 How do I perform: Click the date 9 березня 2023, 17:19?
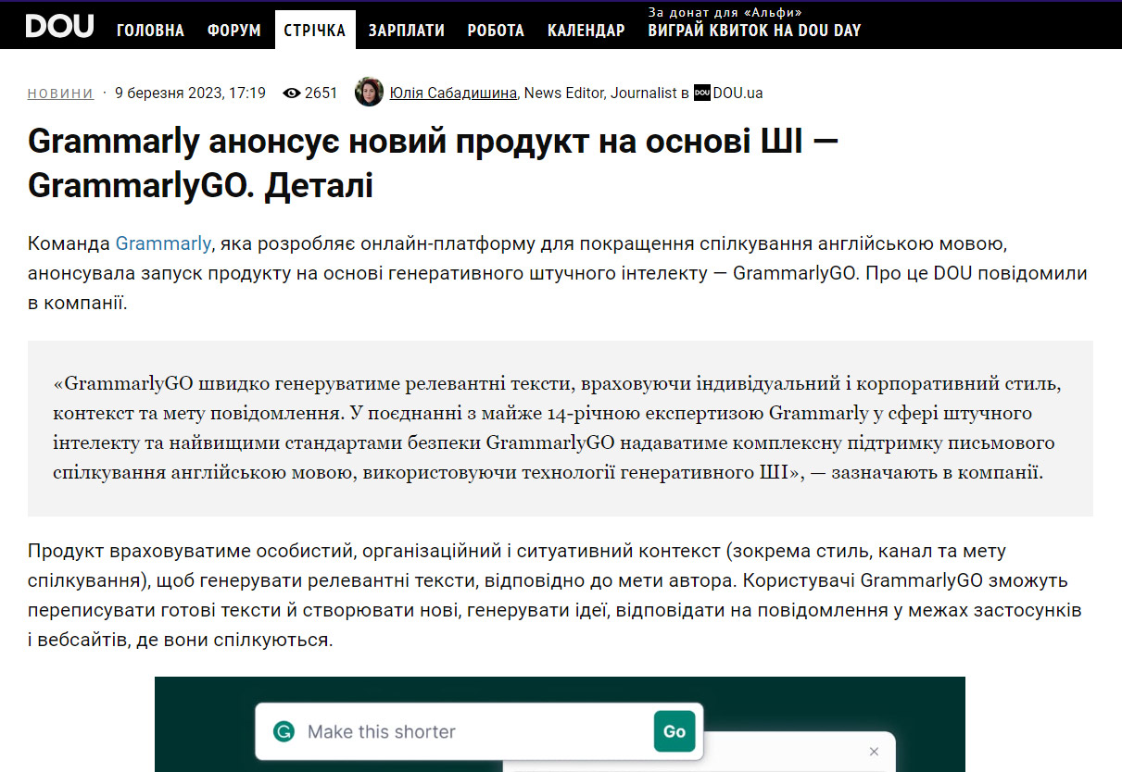tap(190, 93)
